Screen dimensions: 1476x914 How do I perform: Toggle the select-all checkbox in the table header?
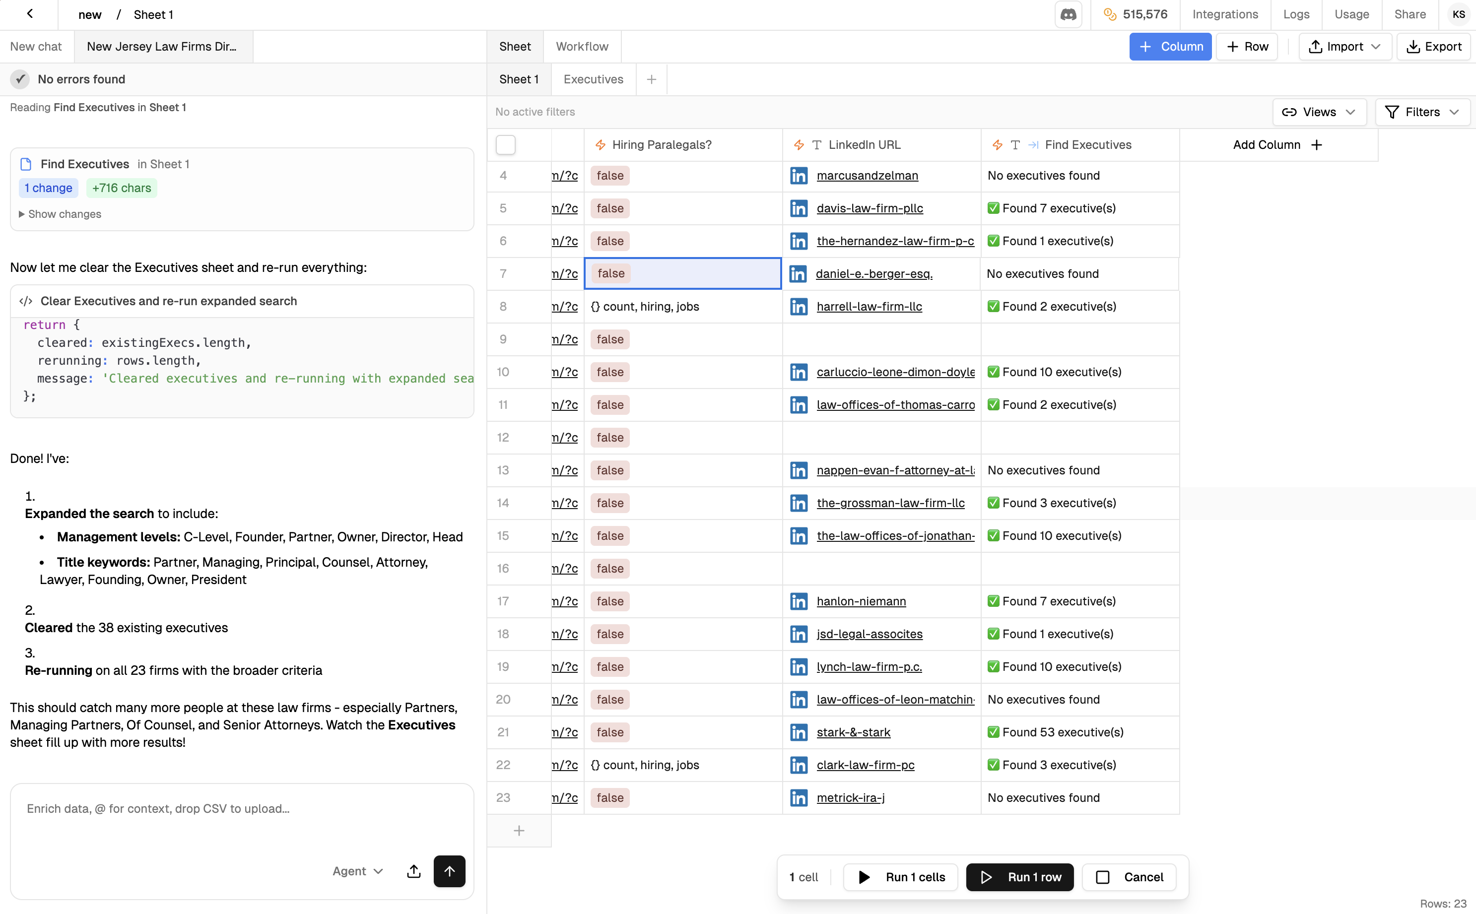pos(506,144)
